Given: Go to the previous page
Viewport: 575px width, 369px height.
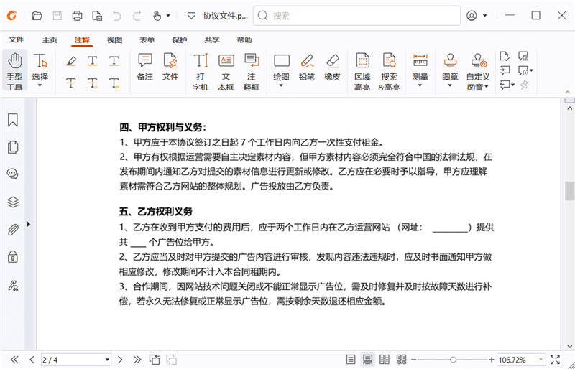Looking at the screenshot, I should click(x=32, y=360).
